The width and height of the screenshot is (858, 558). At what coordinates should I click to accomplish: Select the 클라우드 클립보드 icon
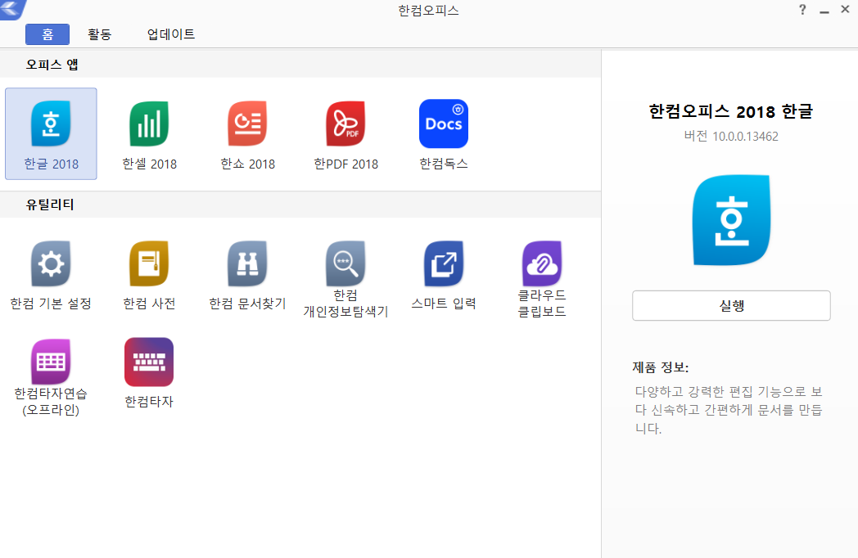(542, 263)
